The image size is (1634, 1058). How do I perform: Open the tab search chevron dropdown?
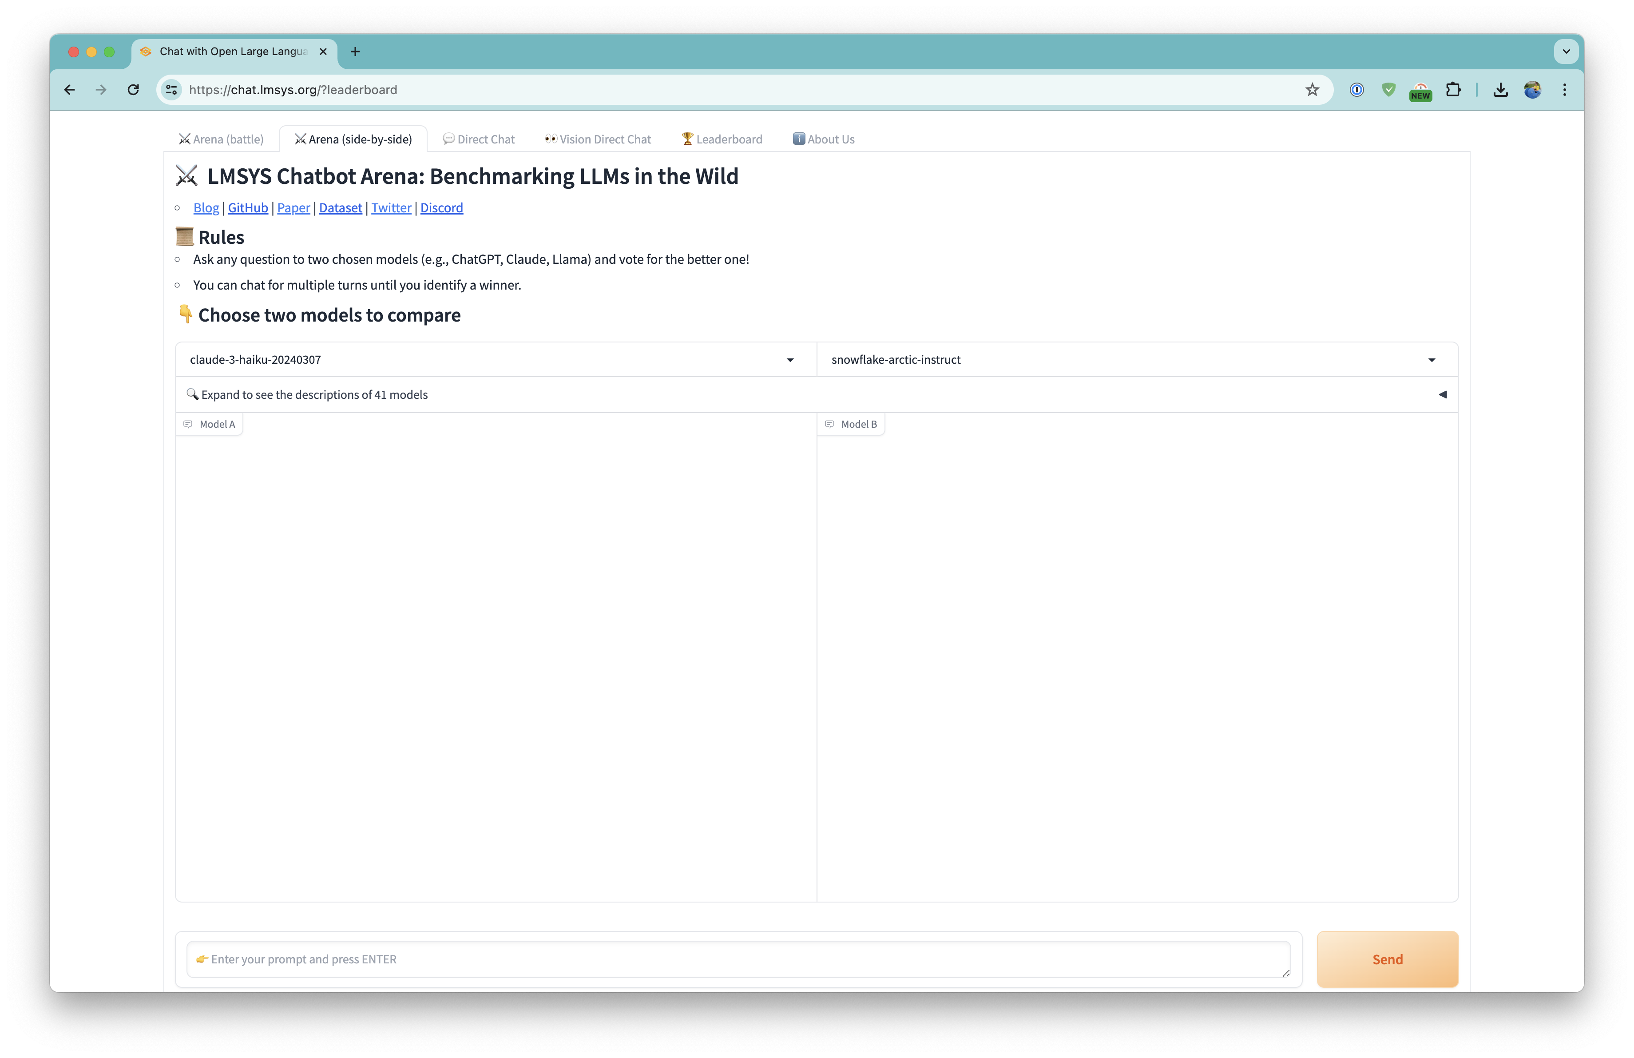click(x=1566, y=52)
